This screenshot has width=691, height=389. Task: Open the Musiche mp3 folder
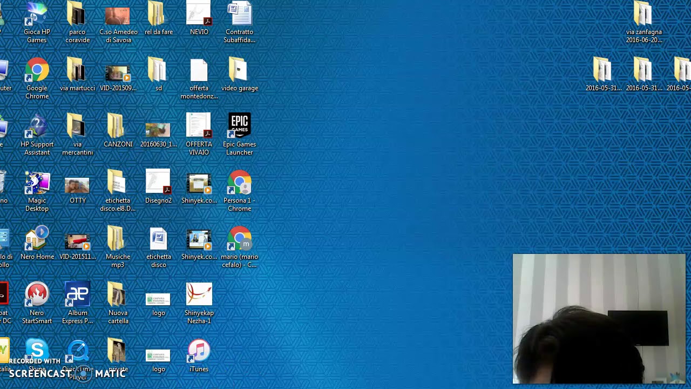(x=118, y=247)
